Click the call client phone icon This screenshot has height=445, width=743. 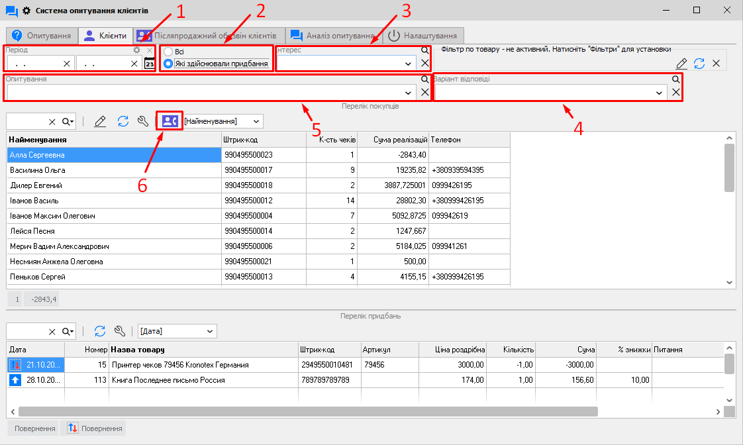[170, 121]
